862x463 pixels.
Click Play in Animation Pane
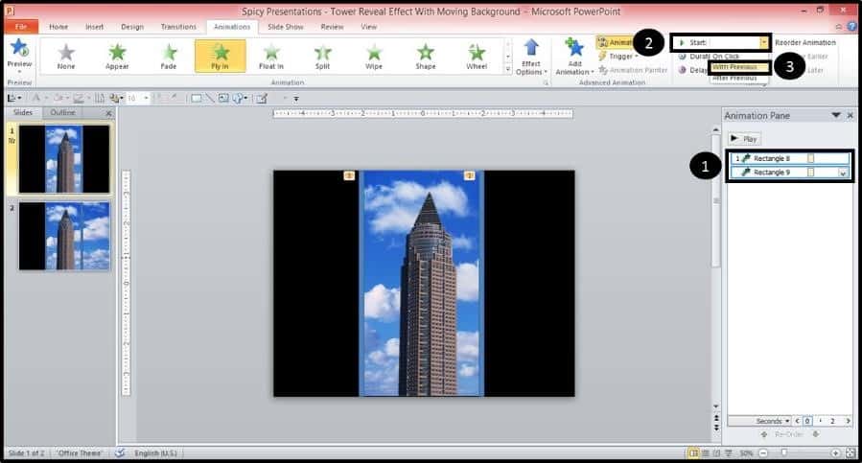[744, 139]
